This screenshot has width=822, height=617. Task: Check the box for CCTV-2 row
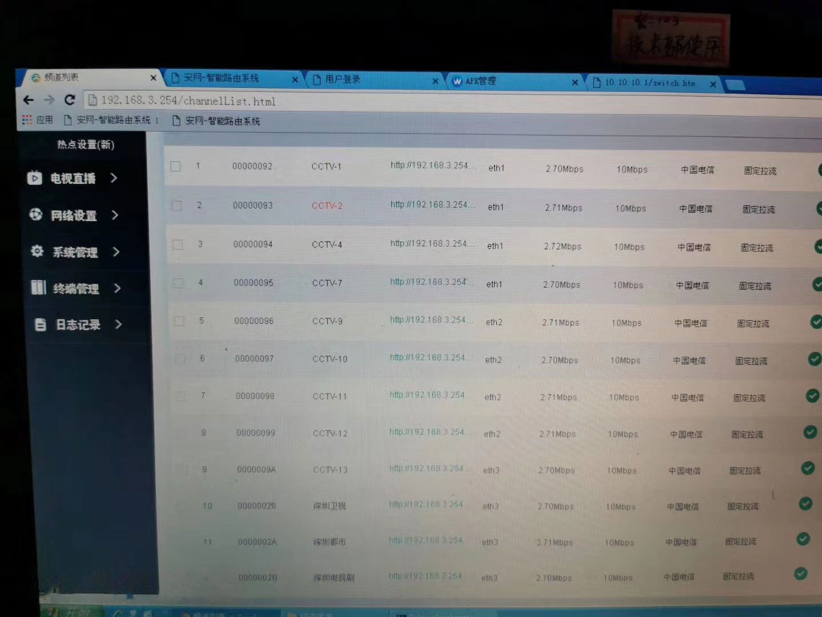pyautogui.click(x=177, y=205)
